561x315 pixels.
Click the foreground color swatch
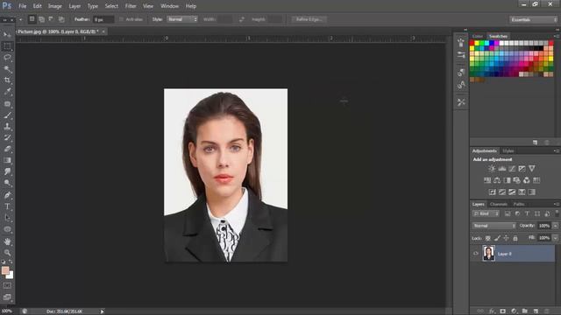tap(5, 270)
